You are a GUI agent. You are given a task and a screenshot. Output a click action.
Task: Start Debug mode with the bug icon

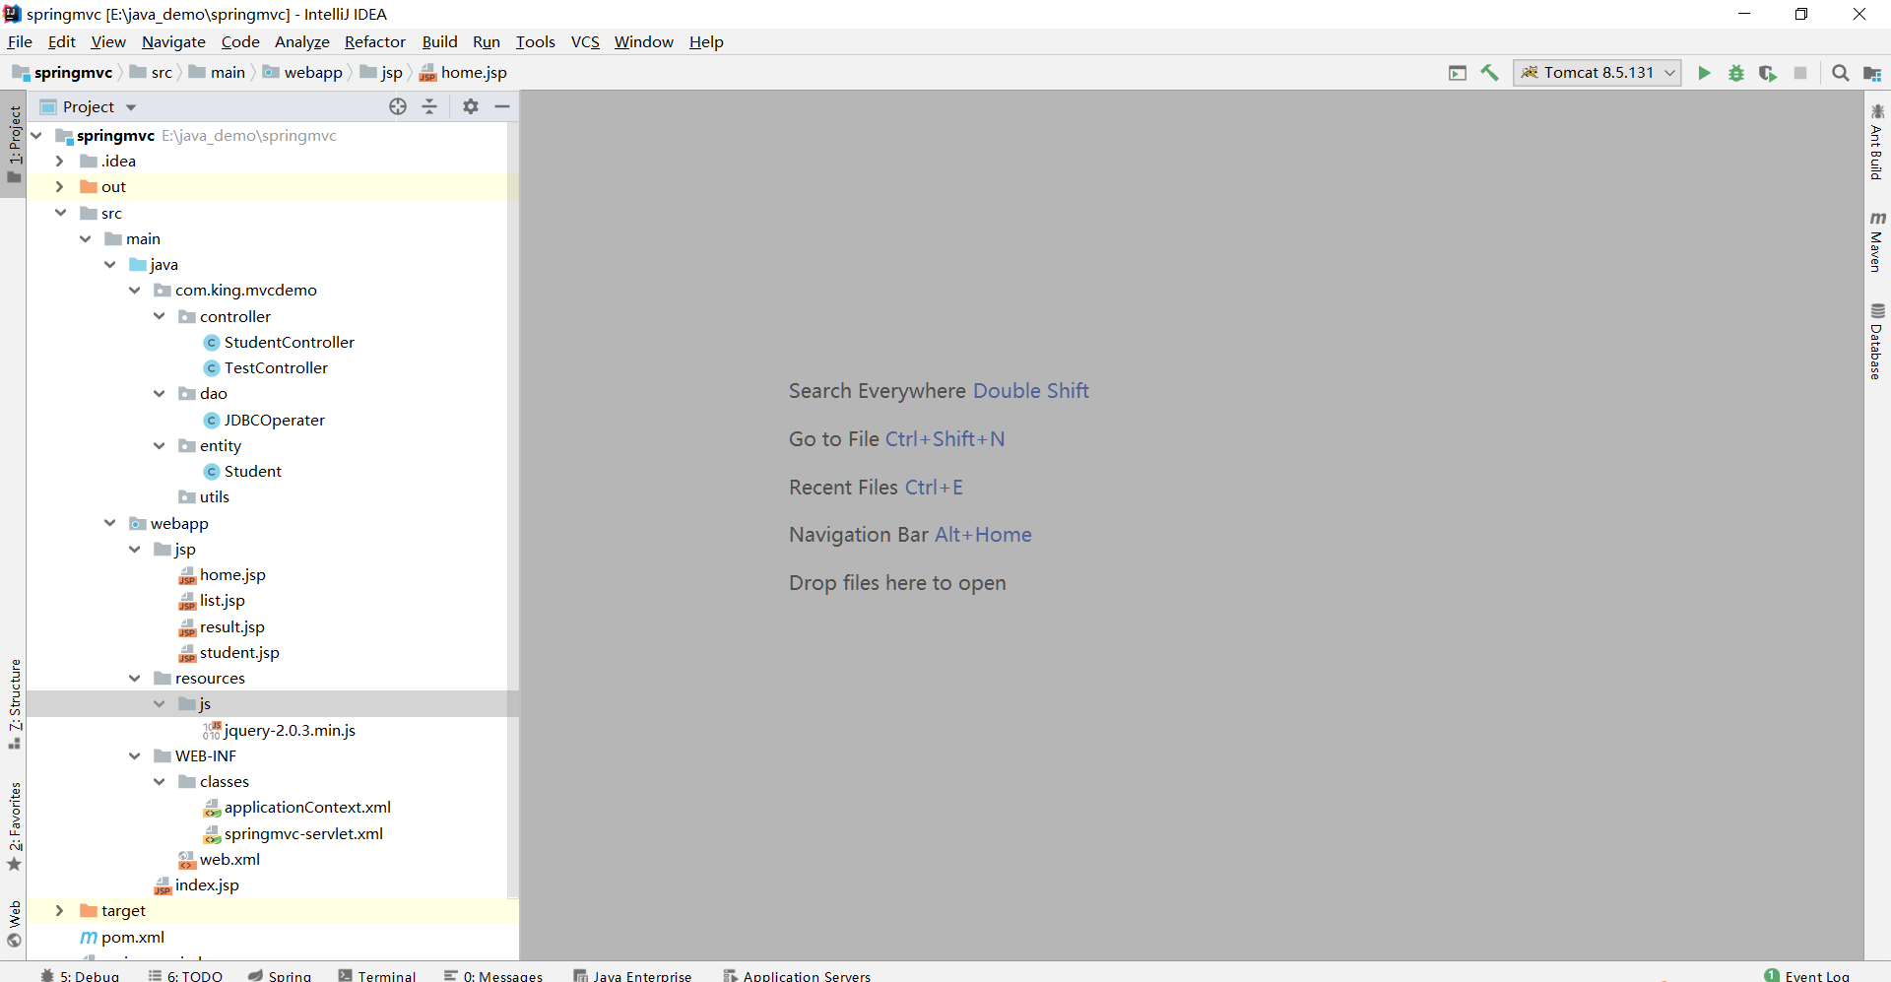click(1736, 73)
